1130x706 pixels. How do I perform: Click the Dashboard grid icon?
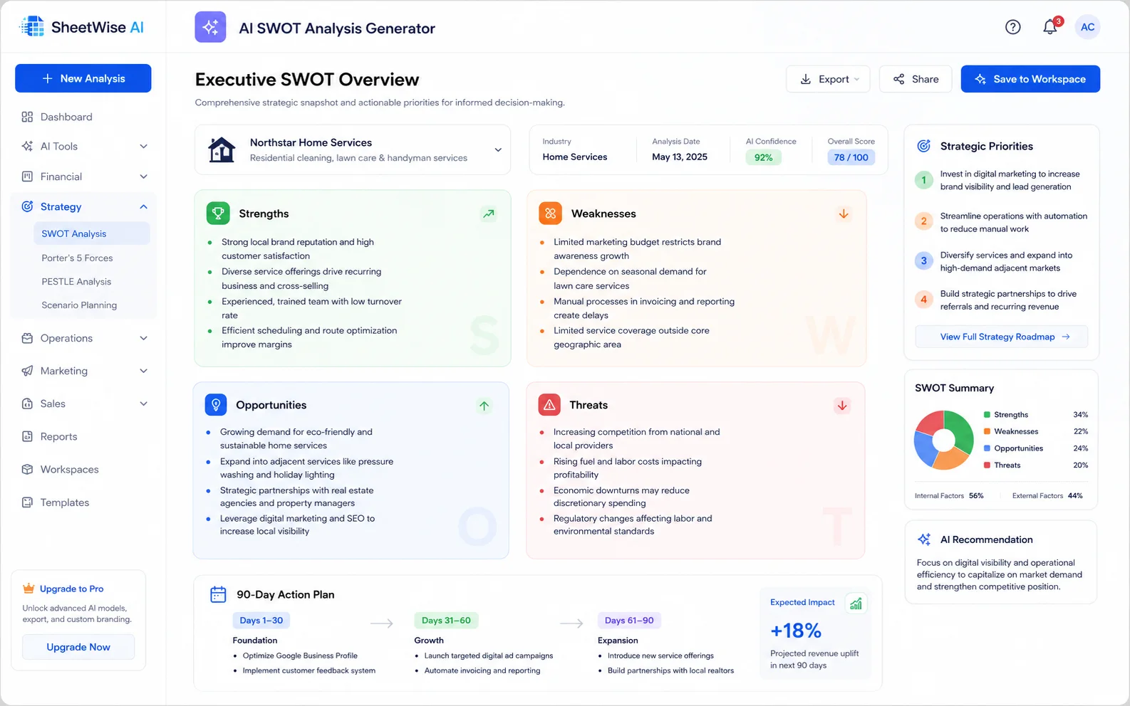click(27, 117)
